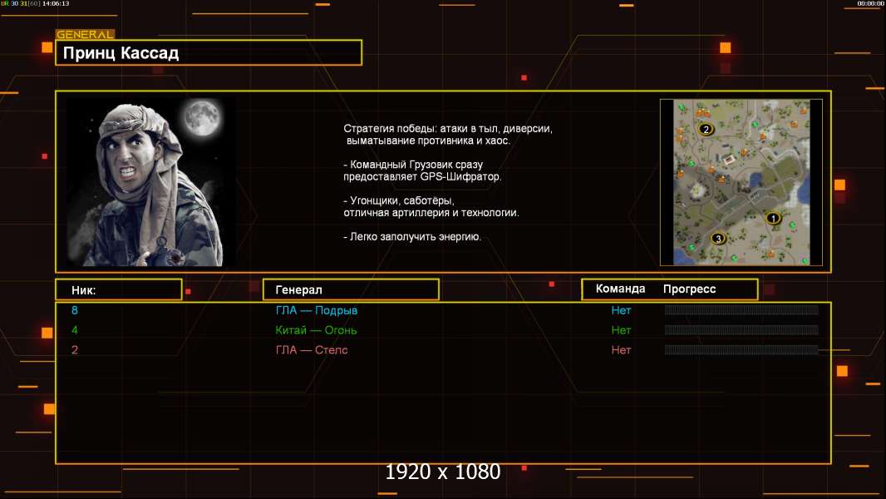The width and height of the screenshot is (886, 499).
Task: Select player nickname 4
Action: [x=75, y=330]
